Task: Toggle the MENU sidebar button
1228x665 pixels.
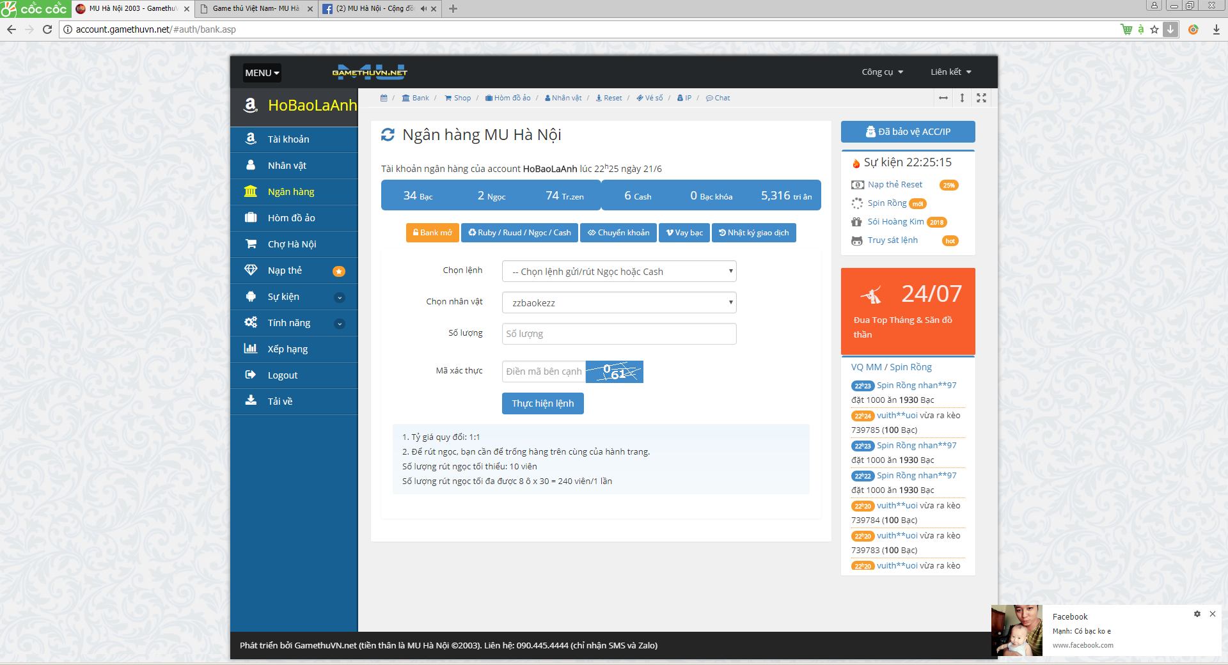Action: pos(262,73)
